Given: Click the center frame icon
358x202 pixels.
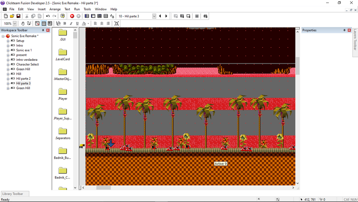Looking at the screenshot, I should click(117, 23).
